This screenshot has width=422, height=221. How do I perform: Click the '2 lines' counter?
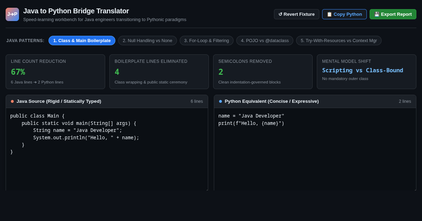pos(405,101)
